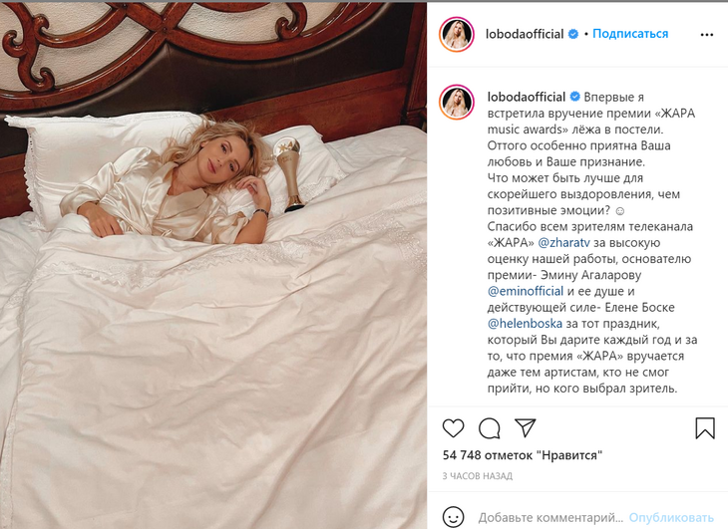
Task: Click the header profile avatar
Action: pyautogui.click(x=457, y=34)
